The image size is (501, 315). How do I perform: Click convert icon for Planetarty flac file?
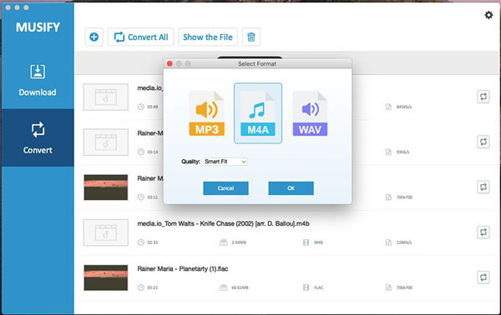click(483, 277)
